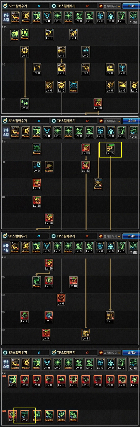Select the gear-shaped Lv 36 skill
This screenshot has height=427, width=140.
86,149
